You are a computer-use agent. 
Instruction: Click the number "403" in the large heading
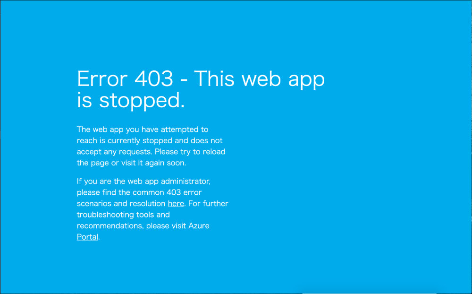(x=154, y=79)
